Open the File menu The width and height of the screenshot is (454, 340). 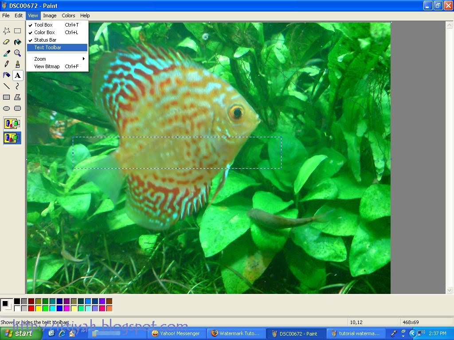tap(6, 15)
